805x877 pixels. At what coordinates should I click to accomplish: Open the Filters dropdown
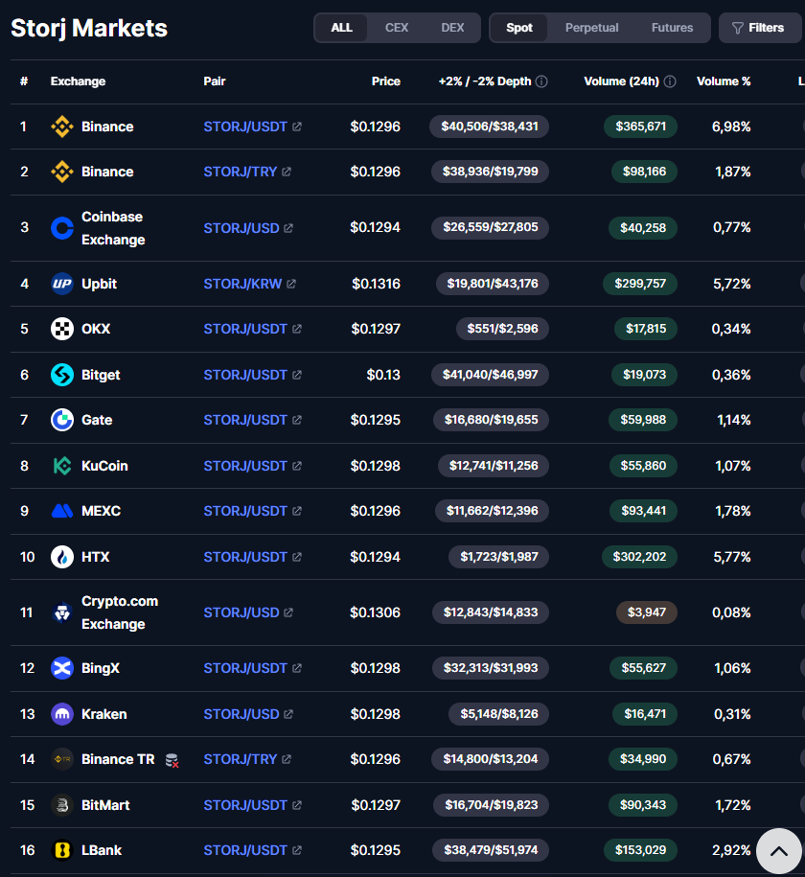pos(757,28)
